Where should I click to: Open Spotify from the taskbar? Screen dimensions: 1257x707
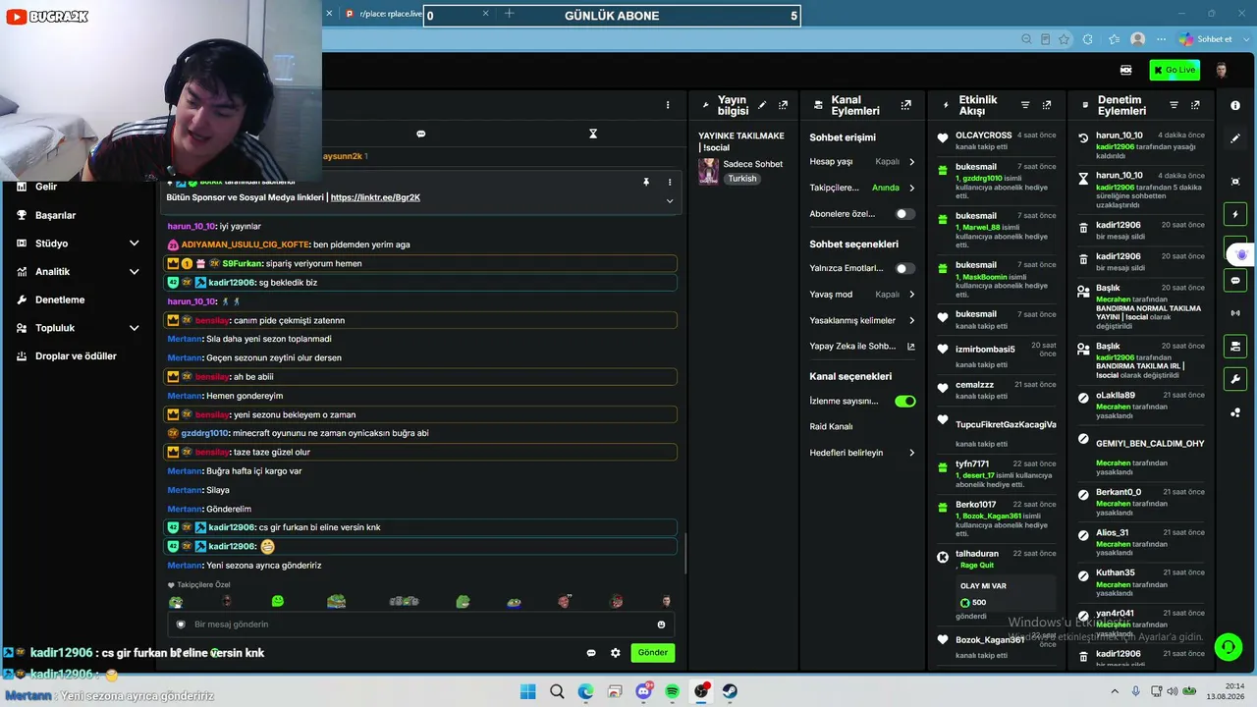coord(672,691)
